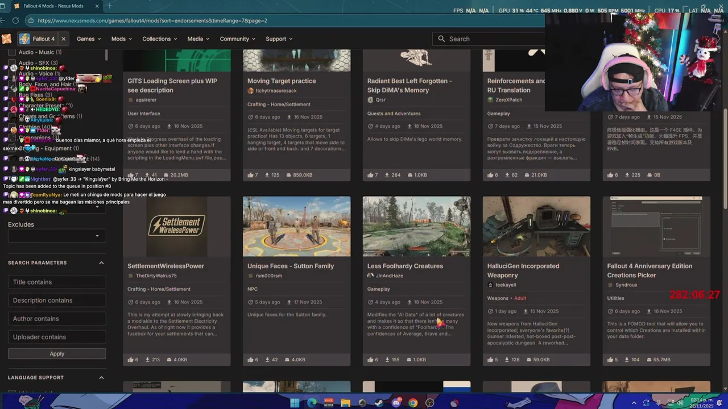The width and height of the screenshot is (728, 409).
Task: Click updated clock icon on Unique Faces card
Action: 251,302
